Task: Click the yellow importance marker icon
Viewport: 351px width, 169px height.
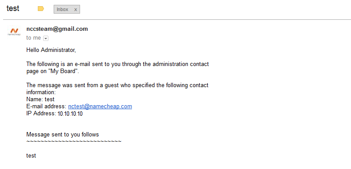Action: (x=41, y=9)
